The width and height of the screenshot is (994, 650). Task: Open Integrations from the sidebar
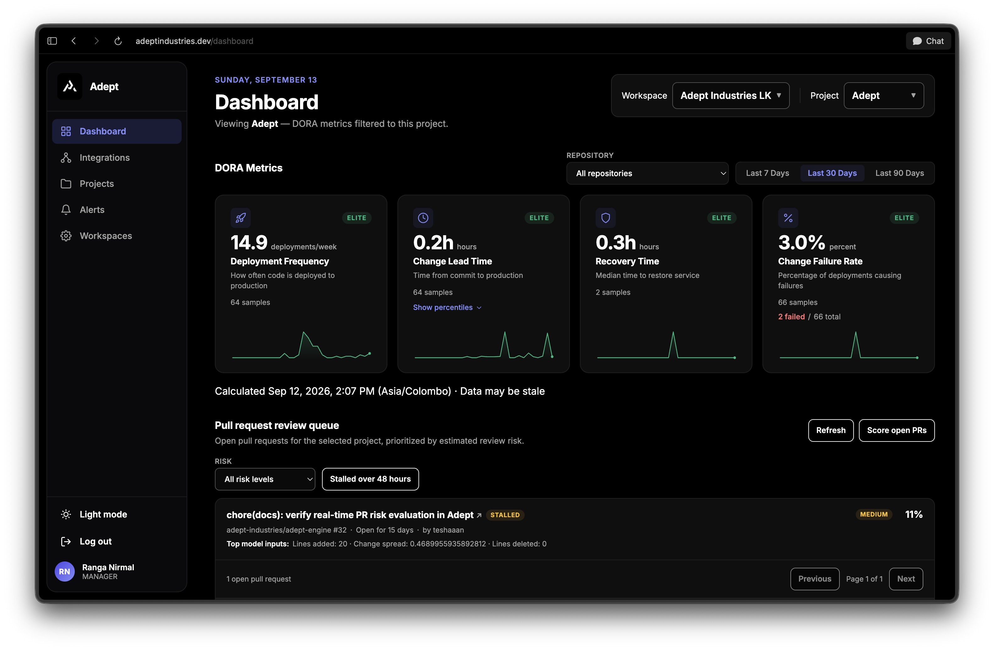click(x=117, y=157)
